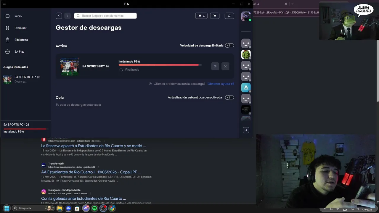Click the Finalizando status text

point(132,70)
